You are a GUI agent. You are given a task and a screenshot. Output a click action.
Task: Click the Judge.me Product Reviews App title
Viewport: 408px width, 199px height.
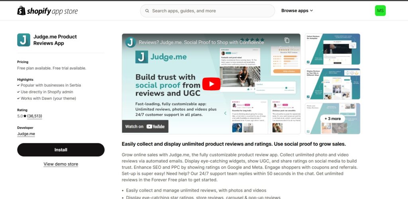(x=55, y=40)
